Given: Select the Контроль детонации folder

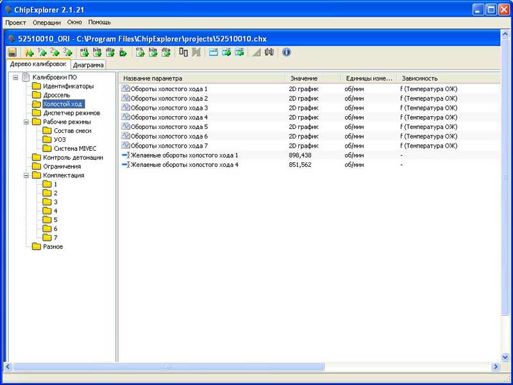Looking at the screenshot, I should pyautogui.click(x=72, y=157).
